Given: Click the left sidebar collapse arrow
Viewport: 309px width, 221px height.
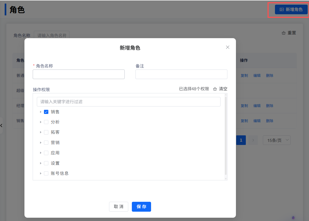Looking at the screenshot, I should coord(1,125).
